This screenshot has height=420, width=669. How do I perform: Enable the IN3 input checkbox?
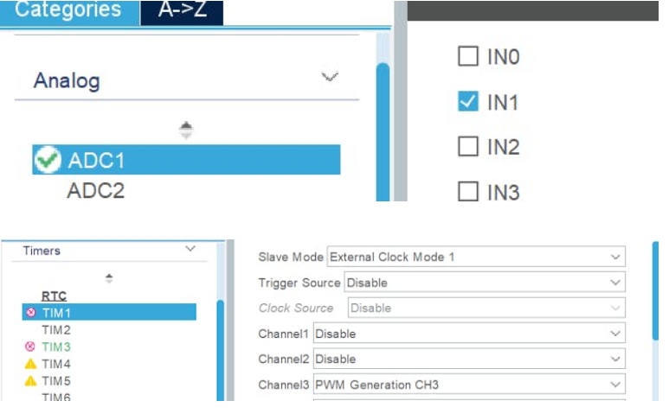[x=467, y=191]
